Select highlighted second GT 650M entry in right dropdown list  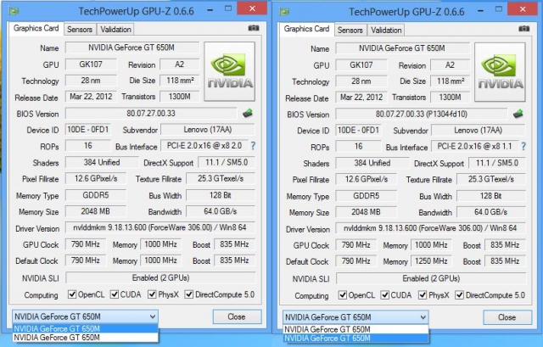click(x=355, y=338)
